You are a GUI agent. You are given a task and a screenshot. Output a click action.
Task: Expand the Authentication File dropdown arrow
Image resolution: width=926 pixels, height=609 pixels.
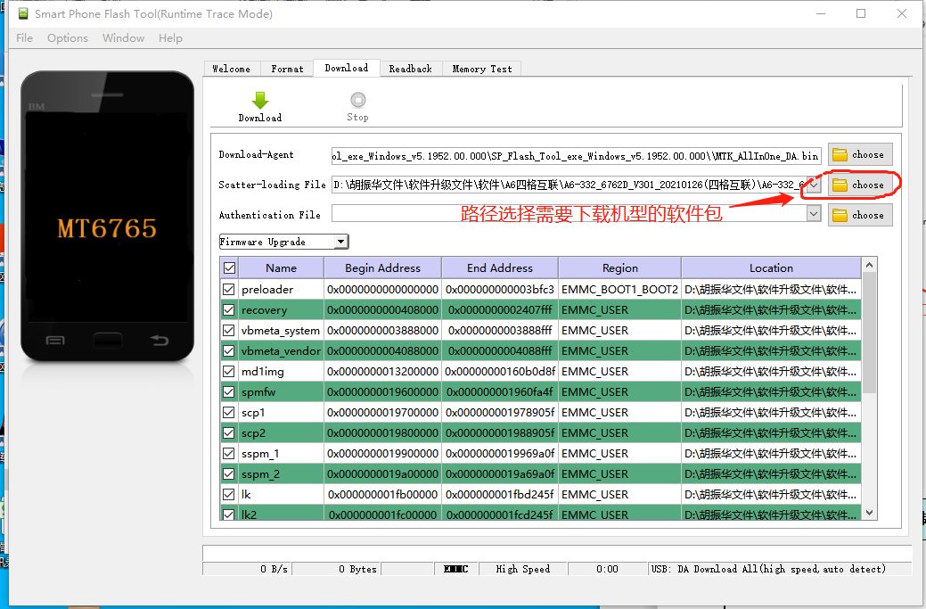click(813, 214)
